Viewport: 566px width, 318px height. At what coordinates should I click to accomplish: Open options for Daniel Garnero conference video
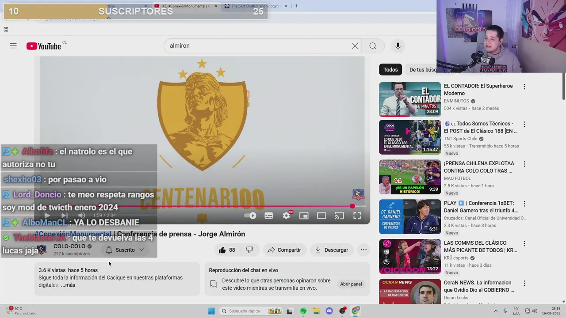click(x=524, y=204)
